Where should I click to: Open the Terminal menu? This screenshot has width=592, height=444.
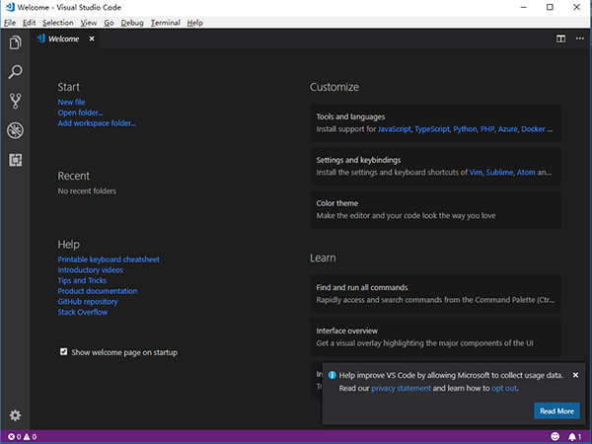pyautogui.click(x=165, y=22)
